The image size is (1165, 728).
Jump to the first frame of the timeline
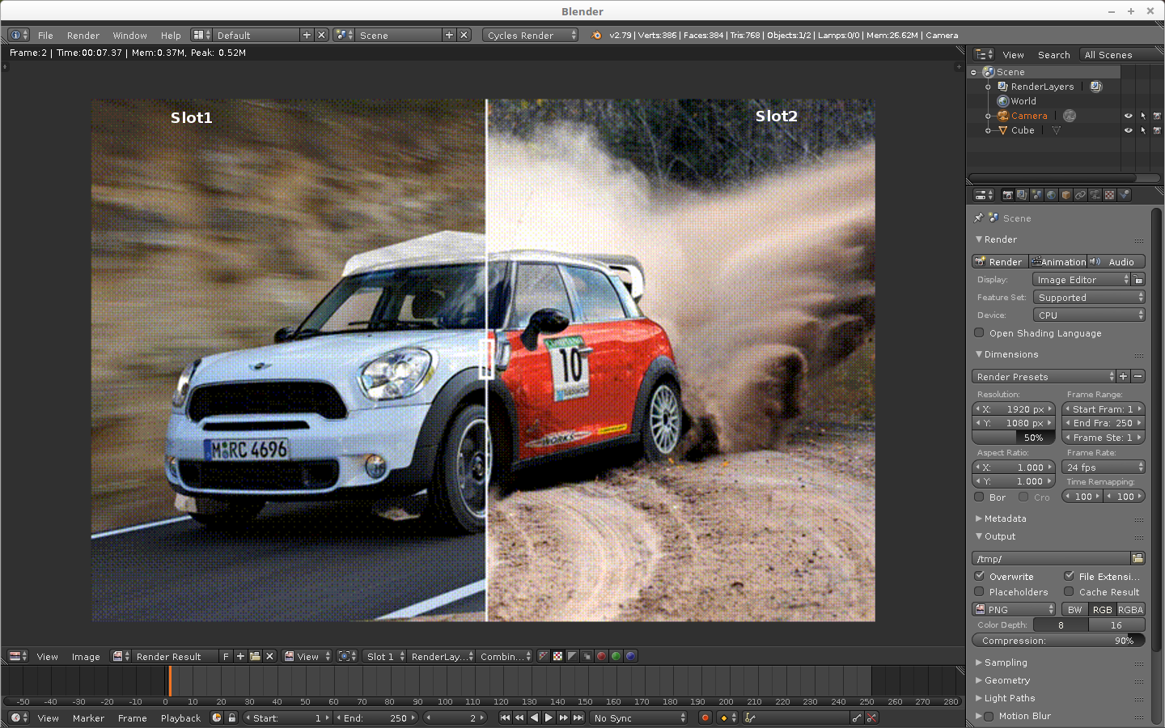pos(505,717)
